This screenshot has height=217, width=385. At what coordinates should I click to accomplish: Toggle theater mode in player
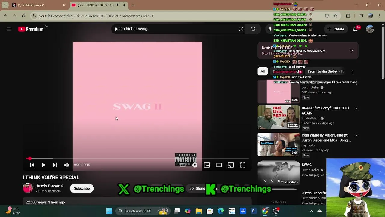[219, 165]
